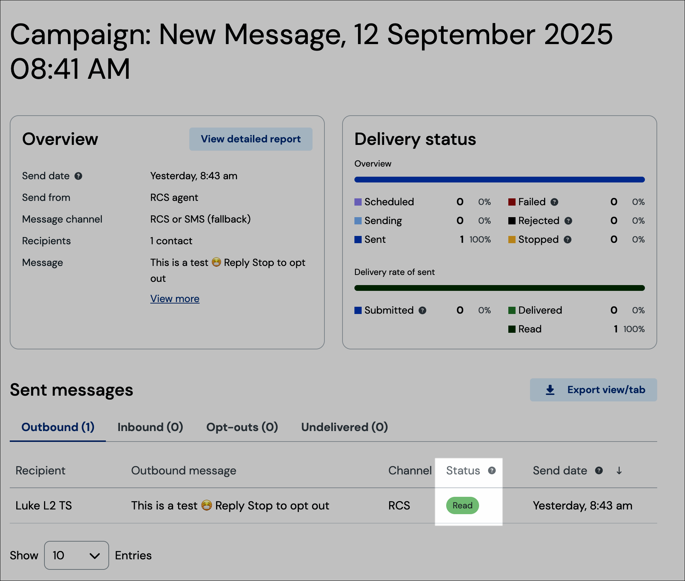Click the 'RCS or SMS (fallback)' value

point(201,219)
